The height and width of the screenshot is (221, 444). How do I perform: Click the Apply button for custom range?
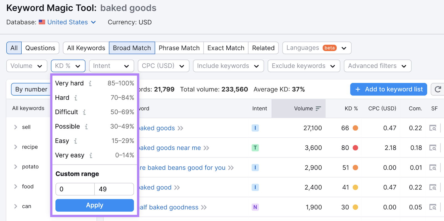95,205
